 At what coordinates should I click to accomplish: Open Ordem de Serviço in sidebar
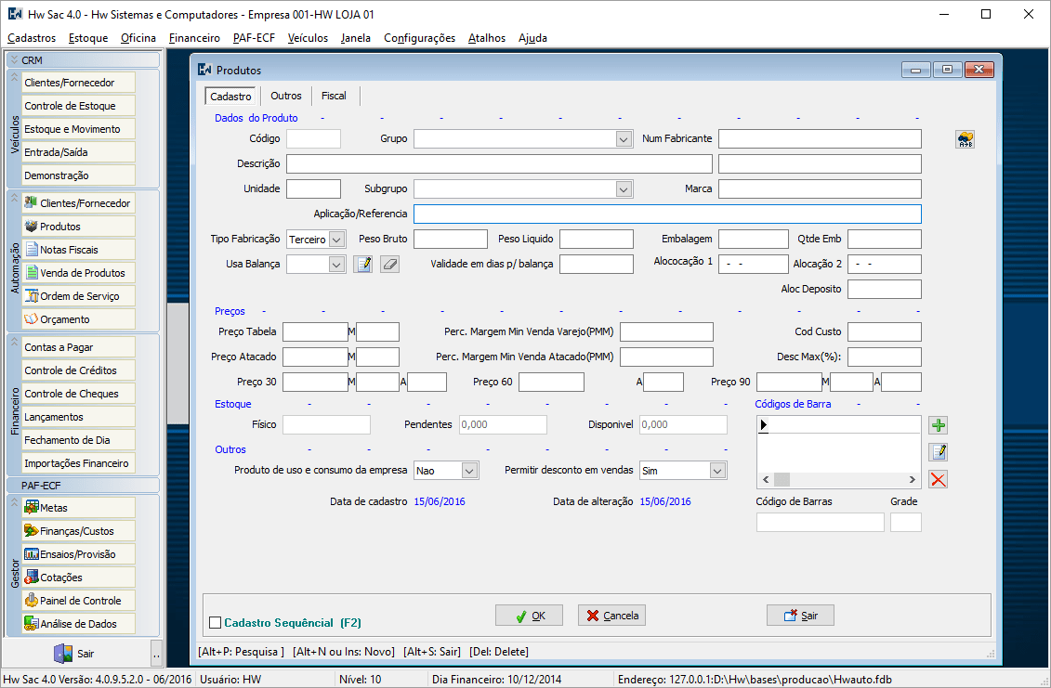coord(78,296)
